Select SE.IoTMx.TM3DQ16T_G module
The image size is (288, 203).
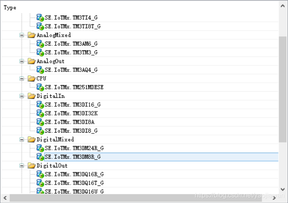(74, 183)
